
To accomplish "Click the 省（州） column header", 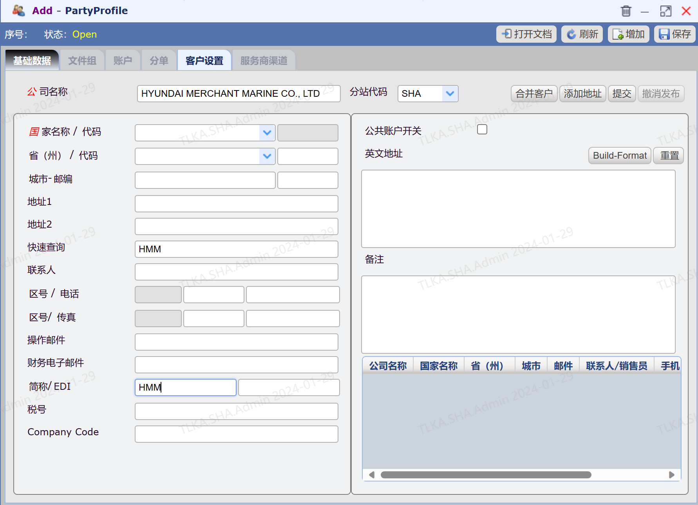I will [x=490, y=366].
